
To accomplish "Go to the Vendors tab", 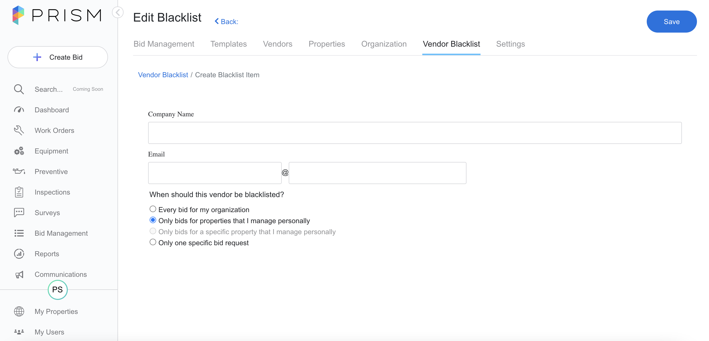I will point(277,44).
